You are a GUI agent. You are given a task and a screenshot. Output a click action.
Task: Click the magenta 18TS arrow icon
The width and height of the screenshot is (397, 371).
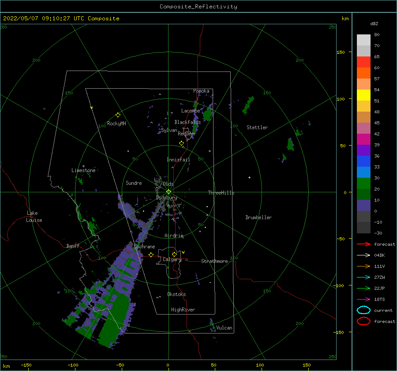(x=363, y=300)
